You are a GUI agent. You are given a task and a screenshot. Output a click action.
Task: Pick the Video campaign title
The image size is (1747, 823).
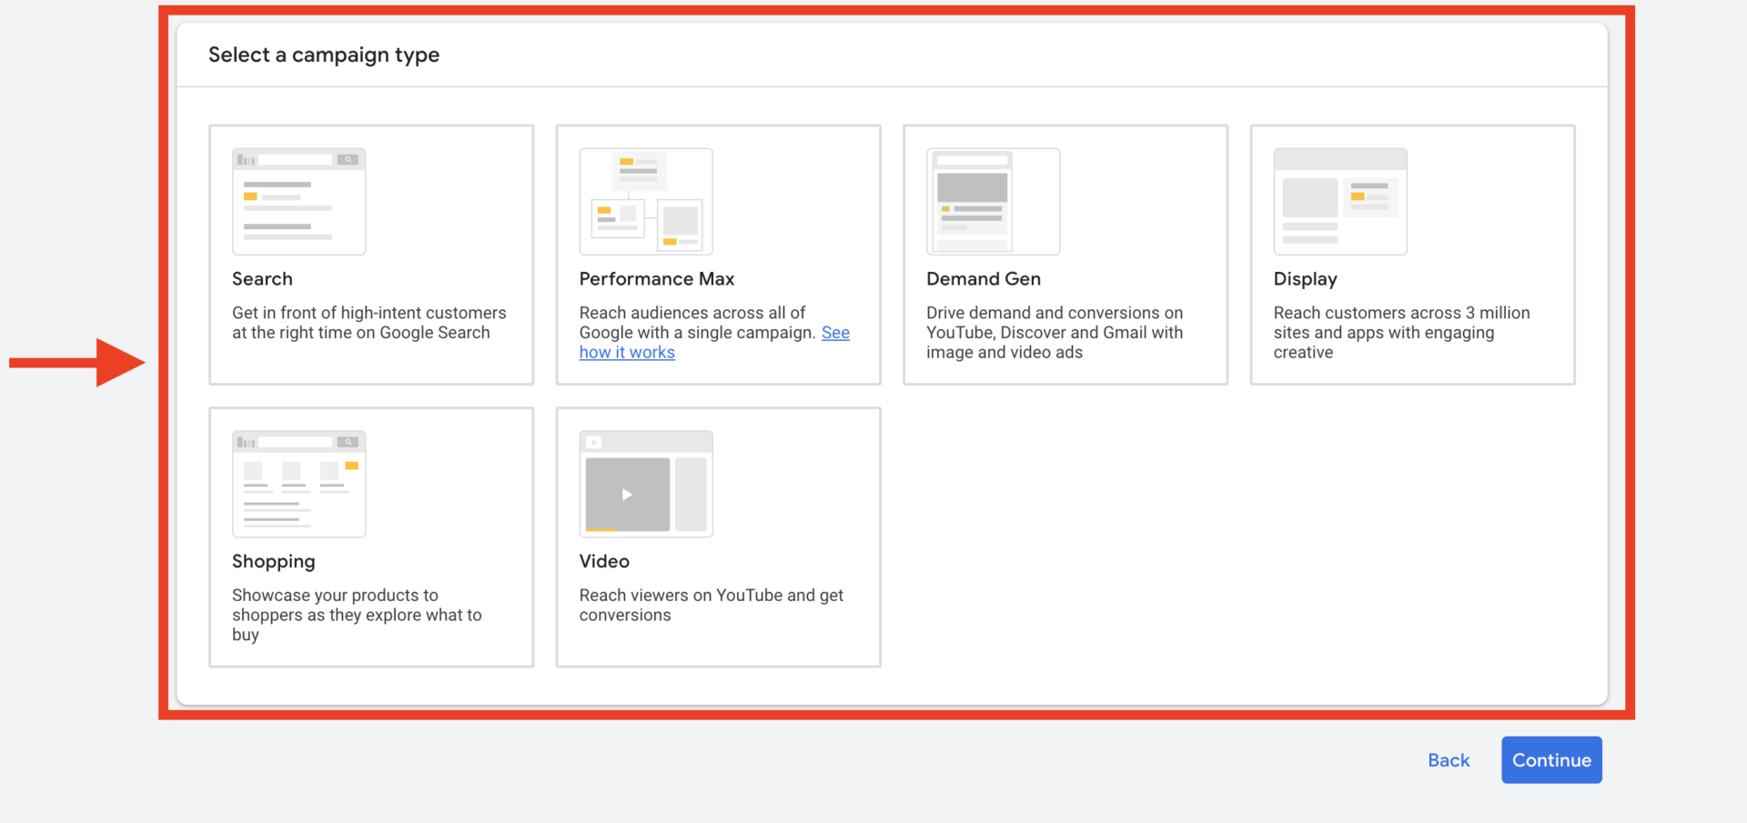[604, 562]
